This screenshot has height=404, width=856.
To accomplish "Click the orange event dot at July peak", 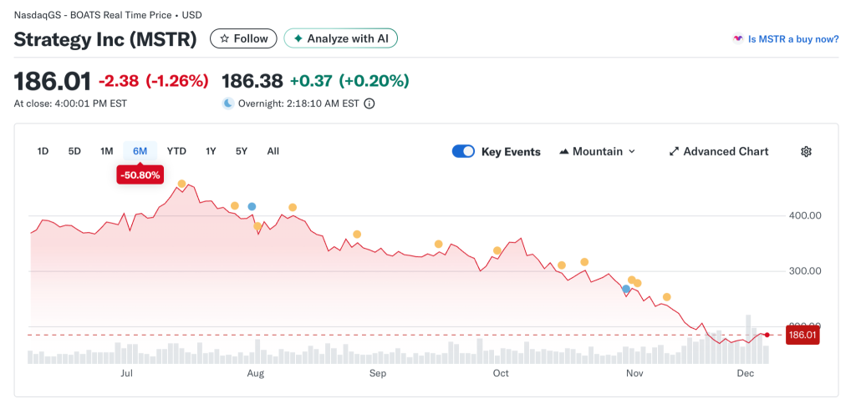I will [182, 184].
